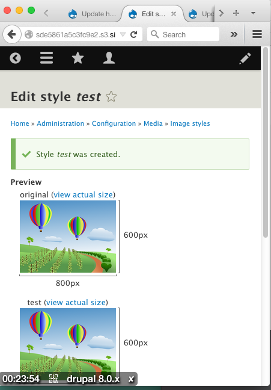Show more toolbar items with double chevron
Image resolution: width=271 pixels, height=390 pixels.
click(234, 34)
